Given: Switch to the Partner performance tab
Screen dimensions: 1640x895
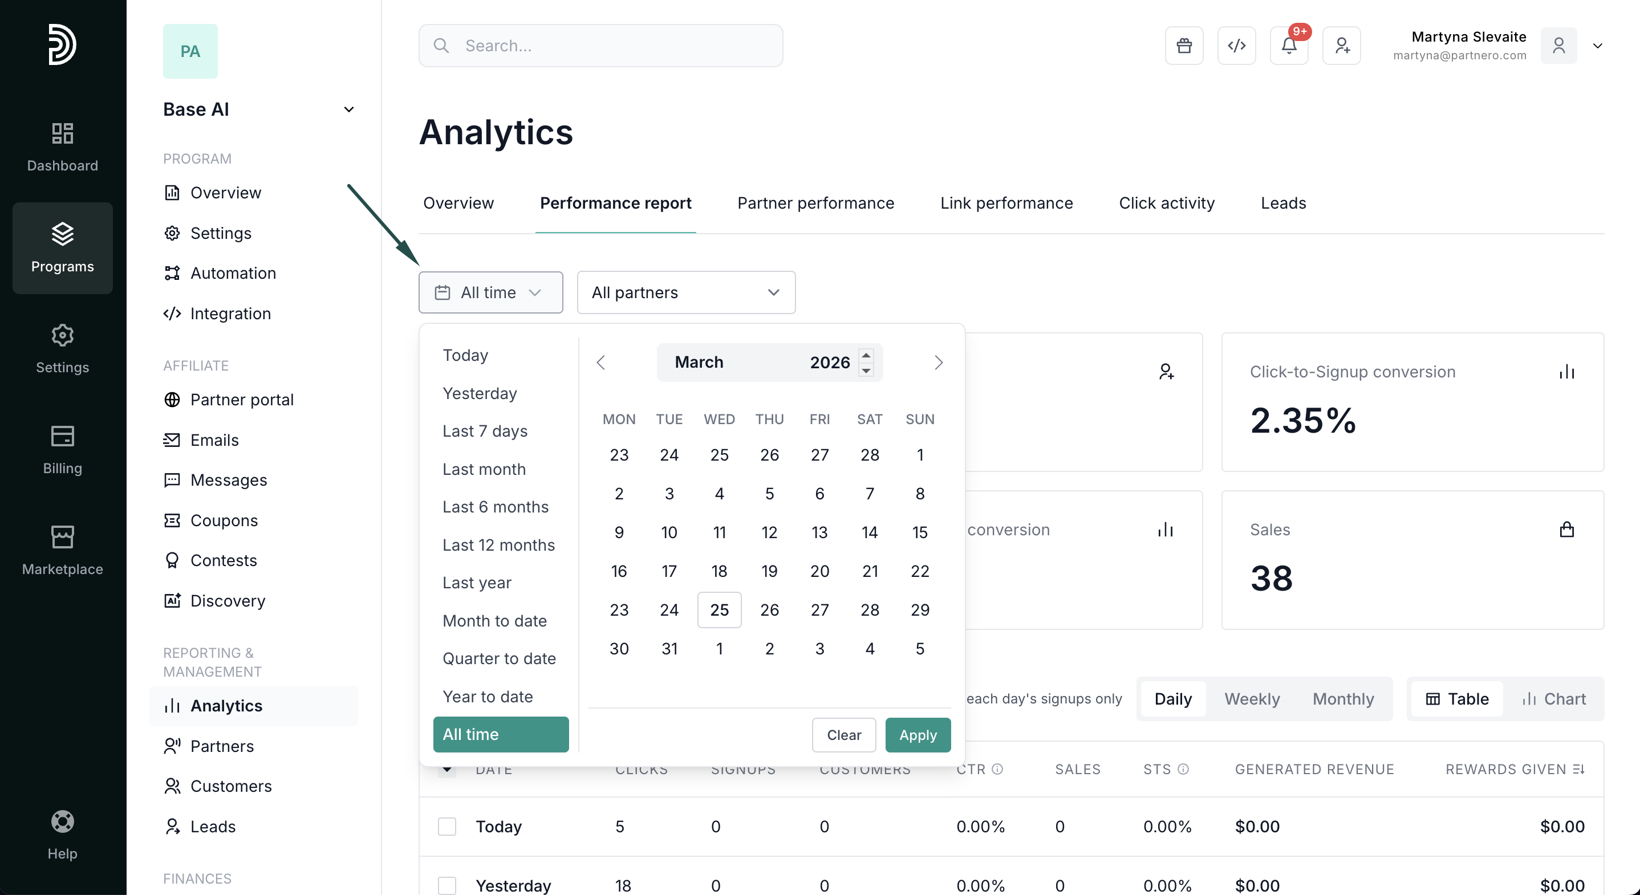Looking at the screenshot, I should (815, 203).
